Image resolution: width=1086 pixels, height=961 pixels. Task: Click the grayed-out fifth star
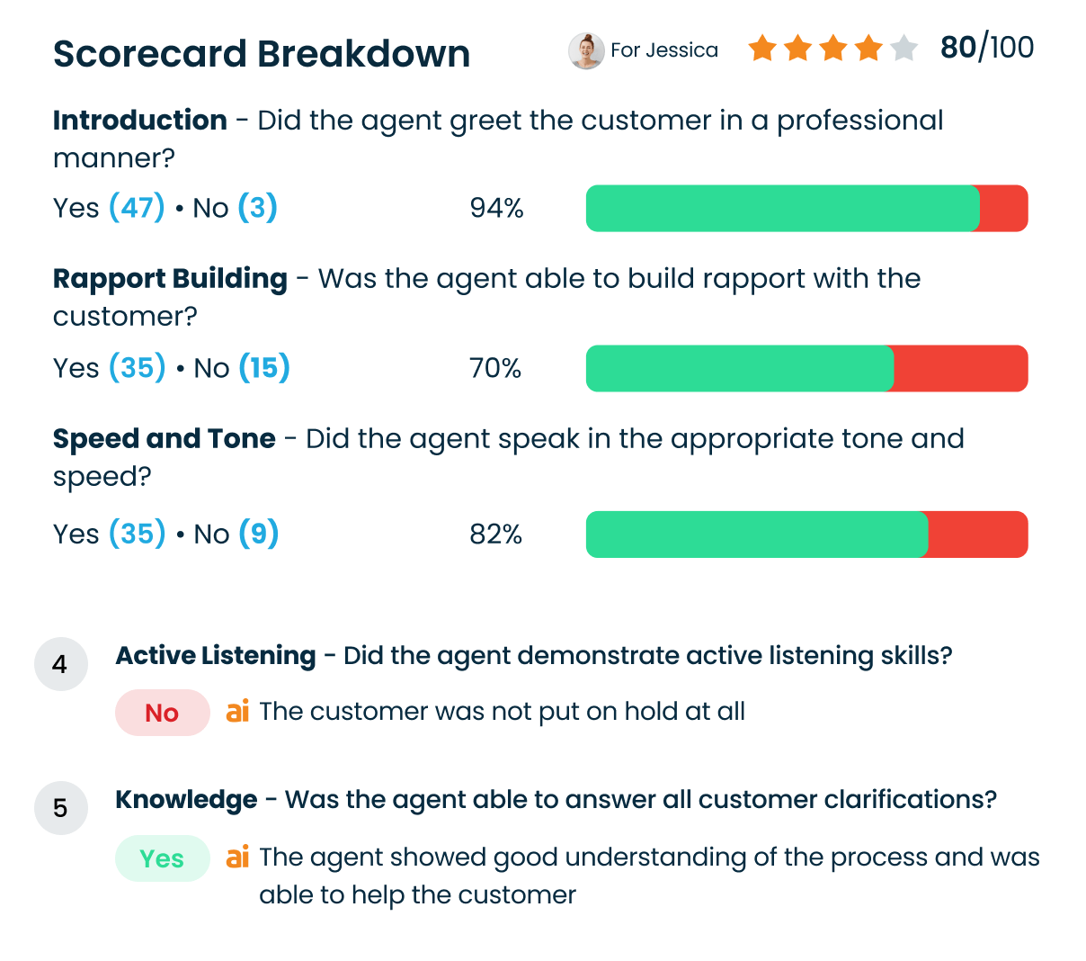pos(902,49)
